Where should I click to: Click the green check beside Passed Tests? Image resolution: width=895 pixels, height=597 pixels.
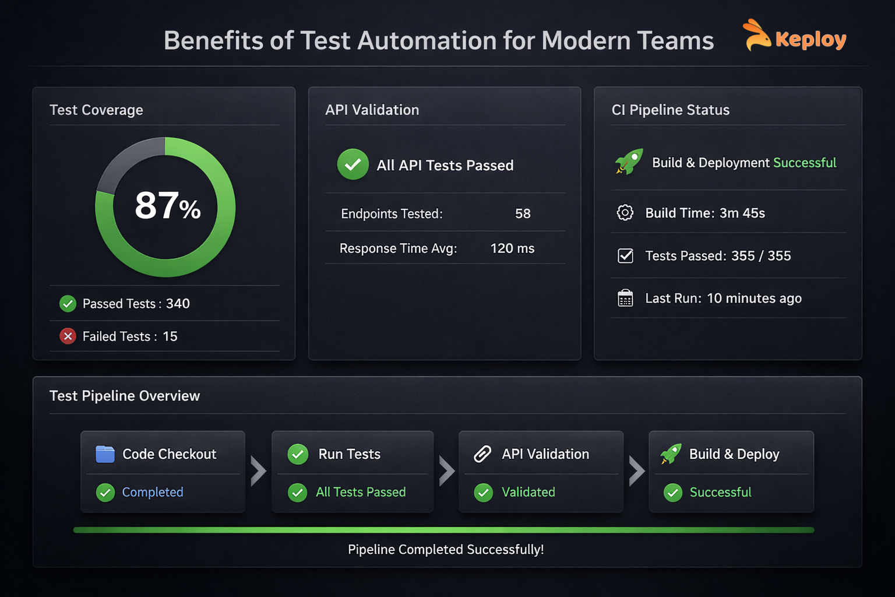coord(68,303)
